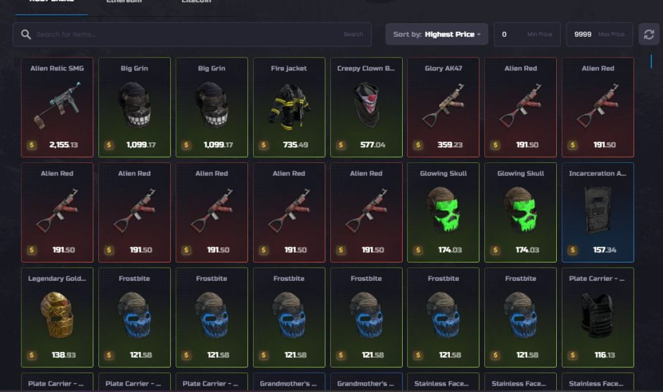Viewport: 663px width, 392px height.
Task: Click the magnifying glass search icon
Action: coord(26,35)
